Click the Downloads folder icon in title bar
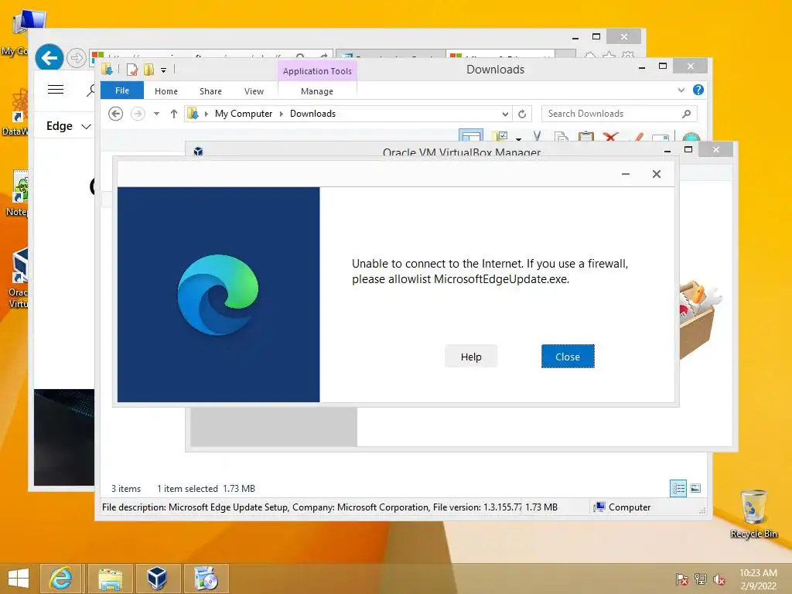Screen dimensions: 792x594 (x=107, y=69)
